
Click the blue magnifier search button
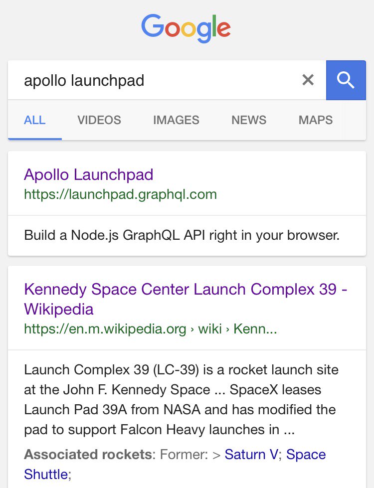pos(346,80)
